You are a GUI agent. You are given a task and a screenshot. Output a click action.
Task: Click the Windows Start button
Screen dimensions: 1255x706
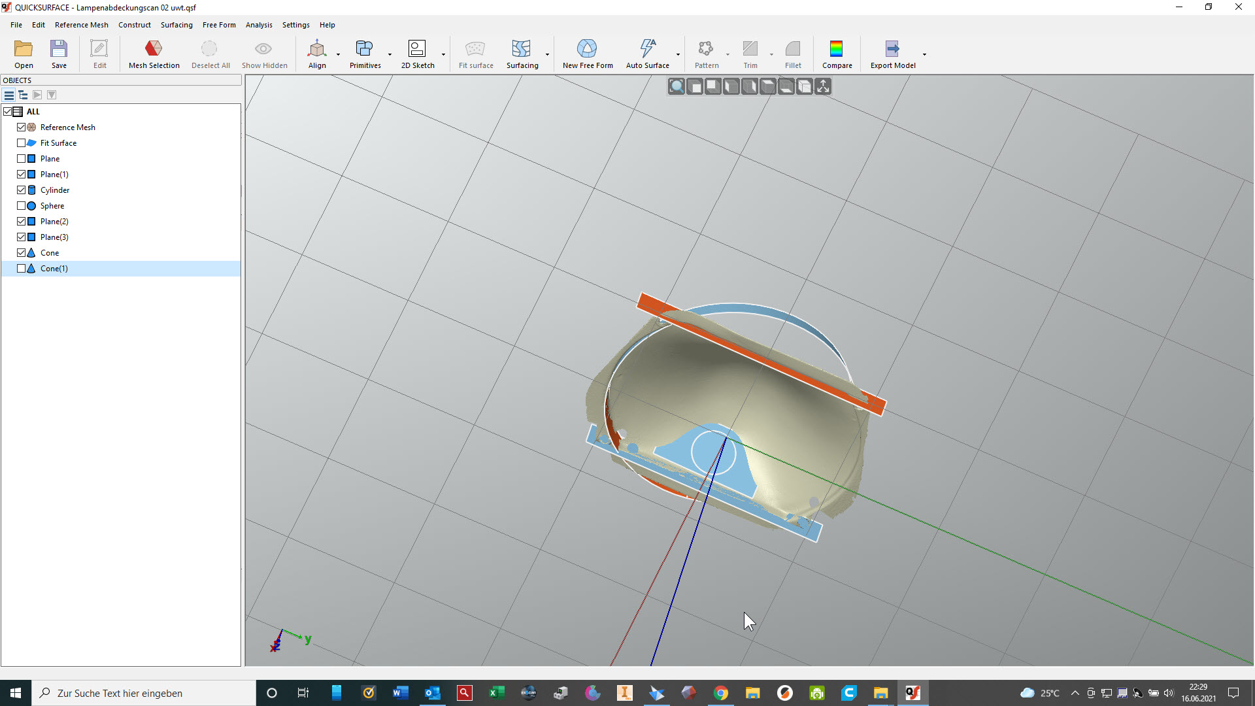16,693
